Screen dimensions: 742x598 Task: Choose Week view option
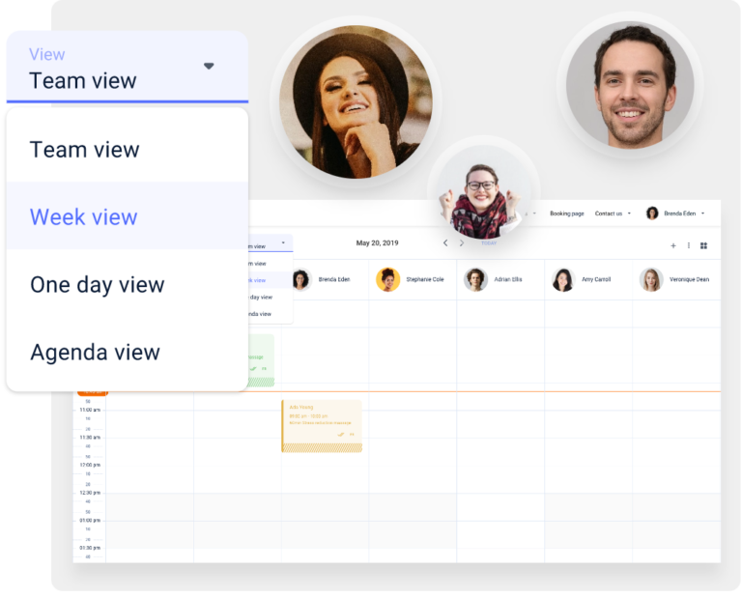128,216
